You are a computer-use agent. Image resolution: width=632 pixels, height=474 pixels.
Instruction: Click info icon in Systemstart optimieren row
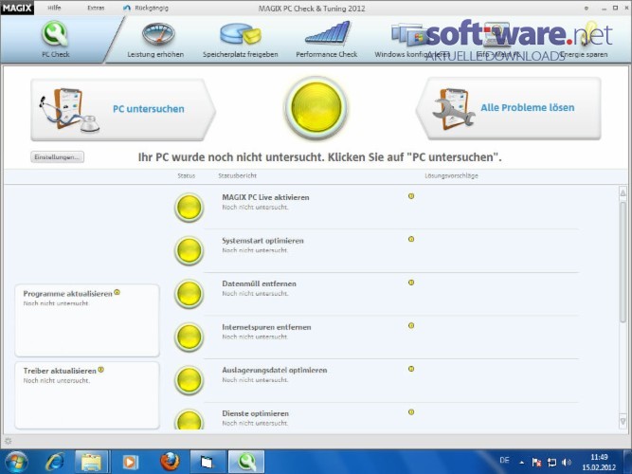click(x=411, y=239)
